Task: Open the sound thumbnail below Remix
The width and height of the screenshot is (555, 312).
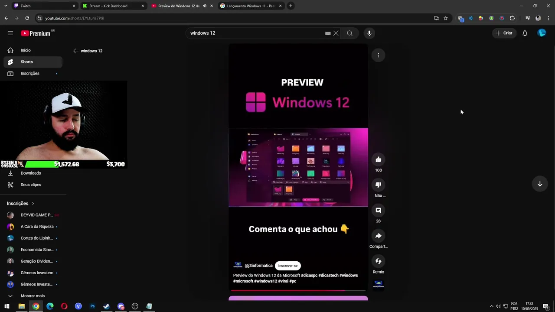Action: [x=378, y=284]
